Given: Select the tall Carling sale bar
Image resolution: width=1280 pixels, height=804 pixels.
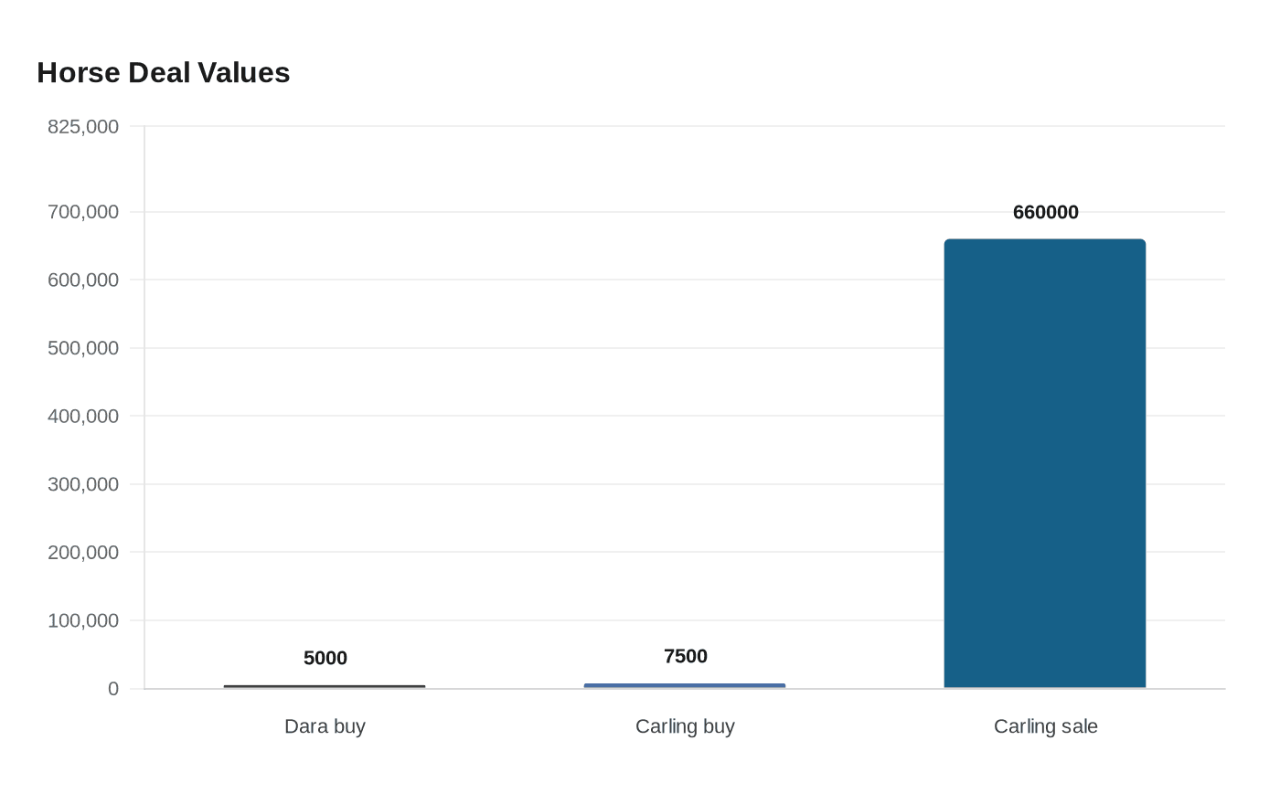Looking at the screenshot, I should [1044, 463].
